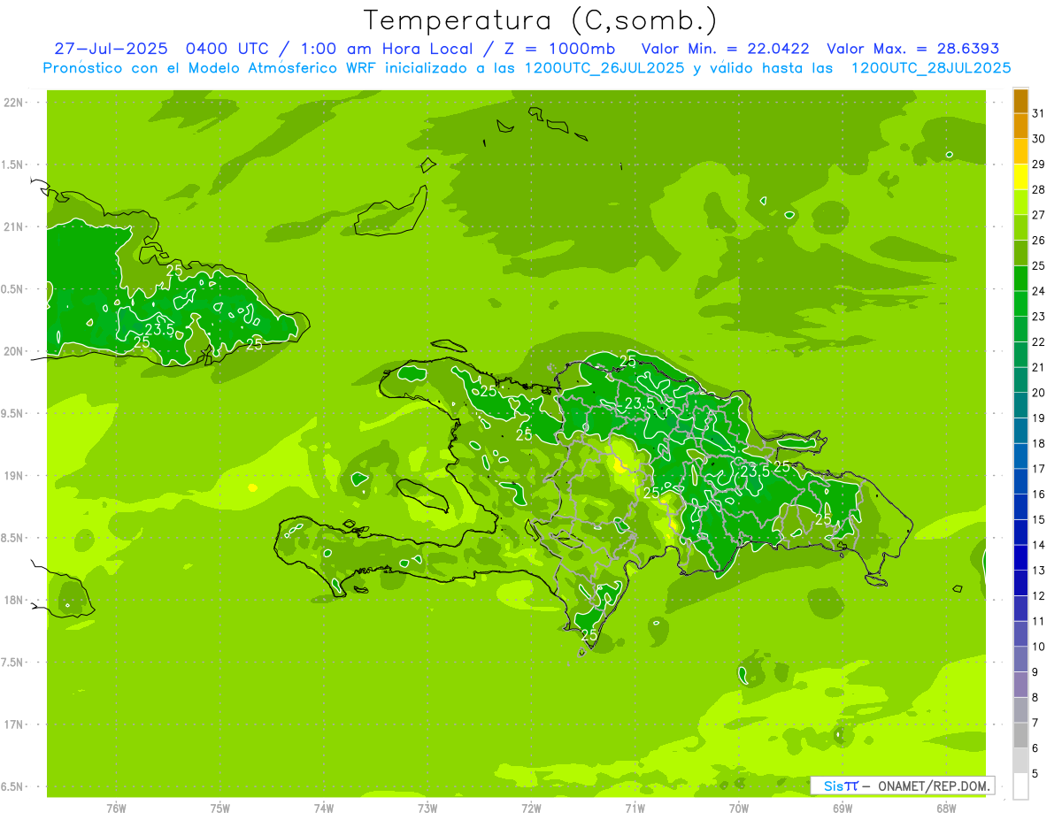The image size is (1062, 820).
Task: Click the light gray 5–6 swatch on the color bar
Action: click(1020, 761)
